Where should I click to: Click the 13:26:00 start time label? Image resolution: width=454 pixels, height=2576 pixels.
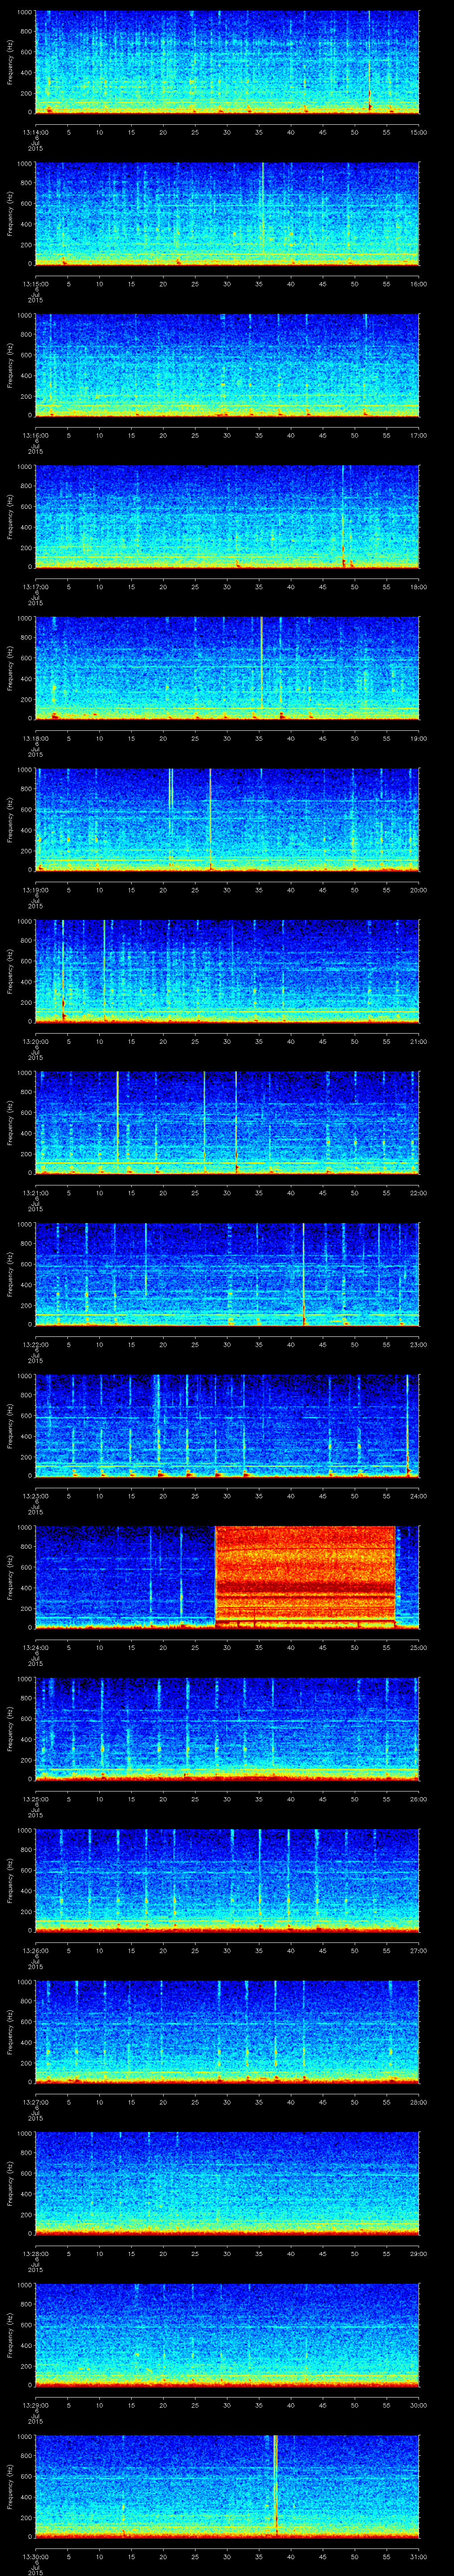(35, 1950)
